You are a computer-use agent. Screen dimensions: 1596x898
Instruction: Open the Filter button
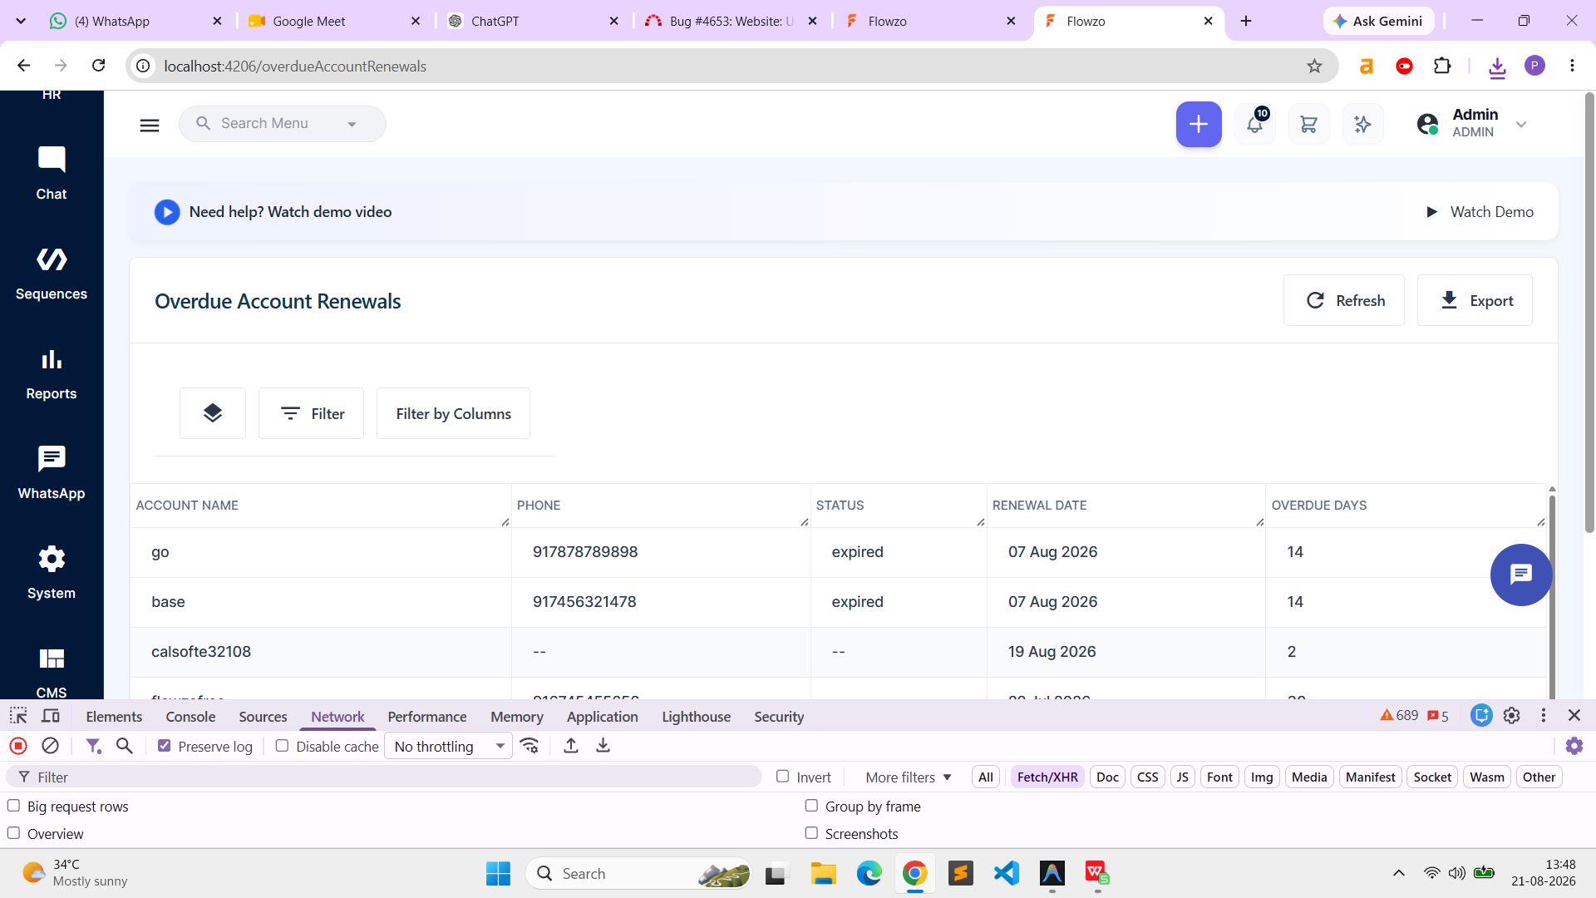[311, 413]
